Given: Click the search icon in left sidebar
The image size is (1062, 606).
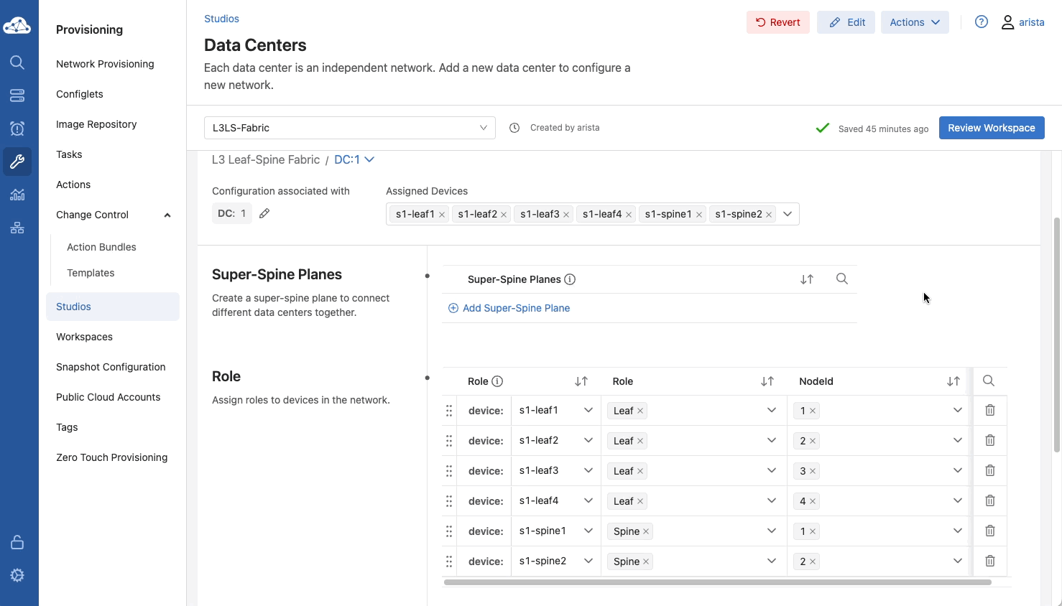Looking at the screenshot, I should 17,62.
